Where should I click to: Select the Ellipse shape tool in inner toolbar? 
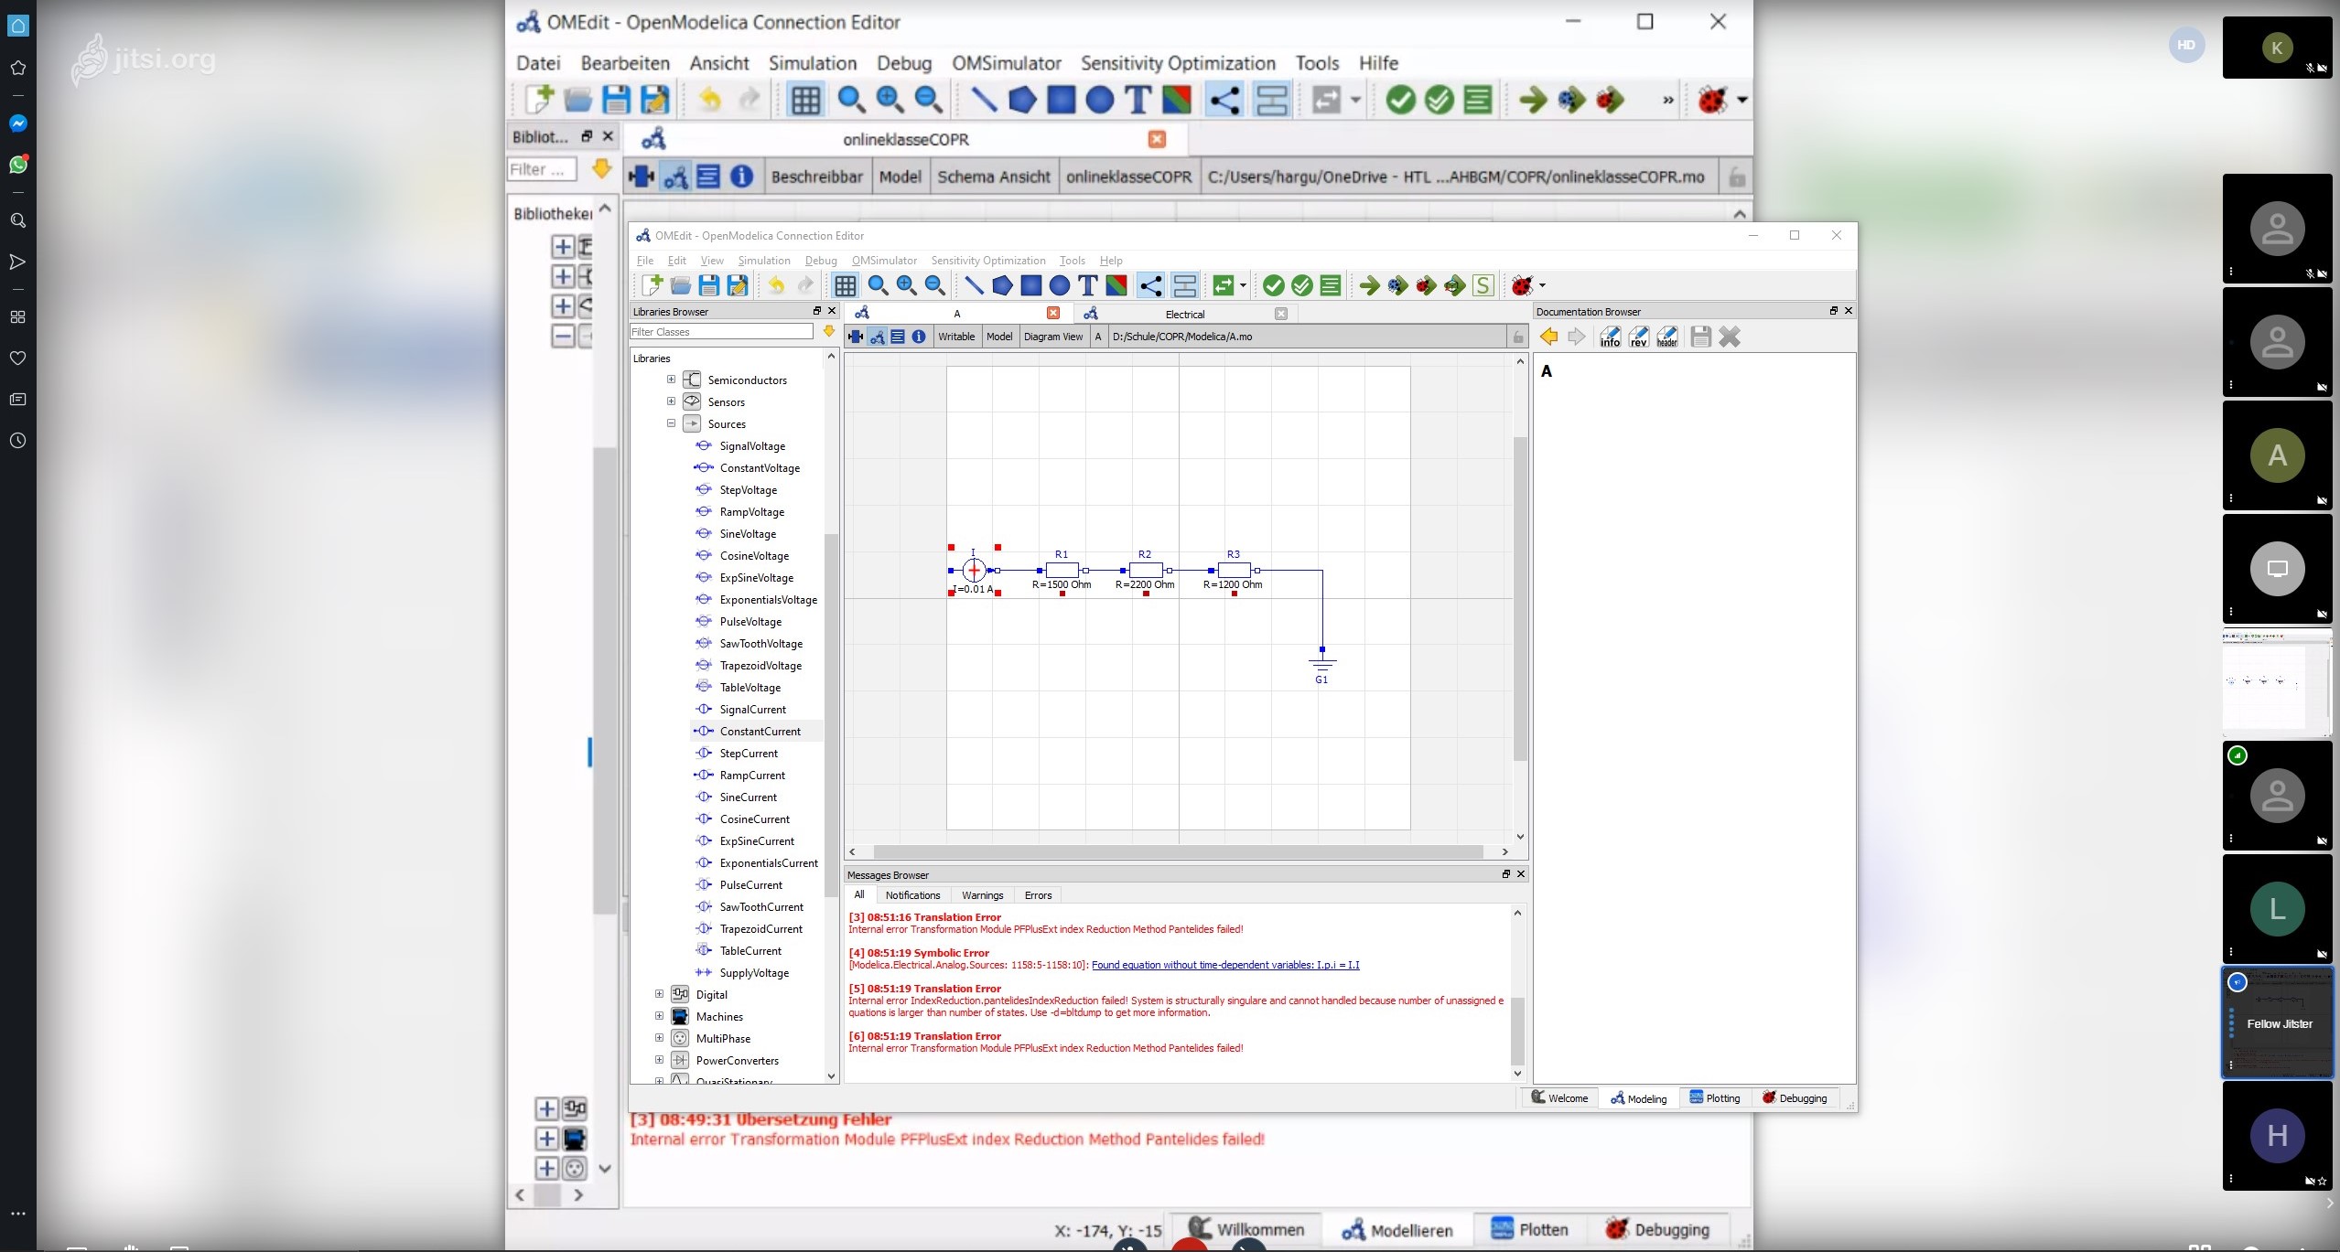coord(1059,286)
